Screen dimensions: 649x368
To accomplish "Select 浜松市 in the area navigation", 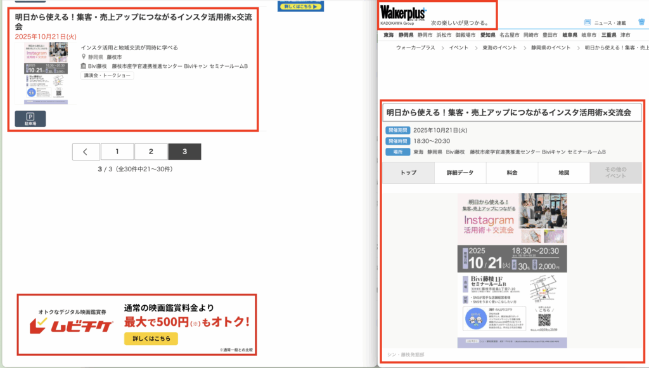I will (x=444, y=35).
